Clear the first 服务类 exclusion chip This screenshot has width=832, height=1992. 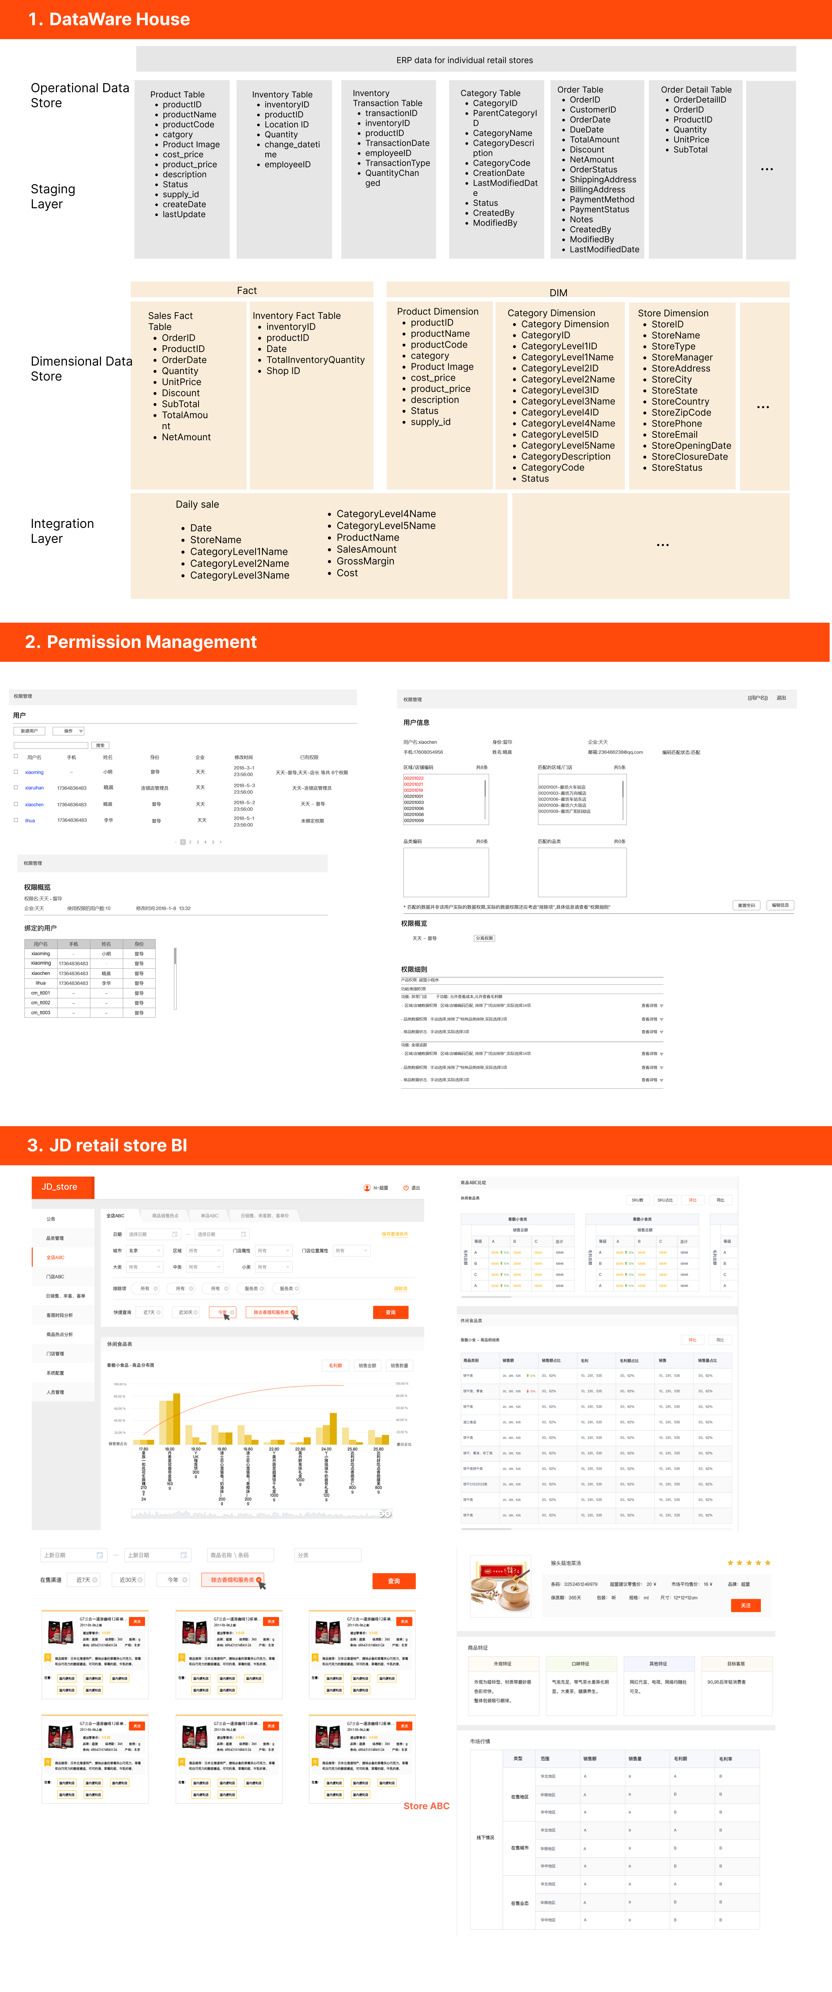point(262,1288)
